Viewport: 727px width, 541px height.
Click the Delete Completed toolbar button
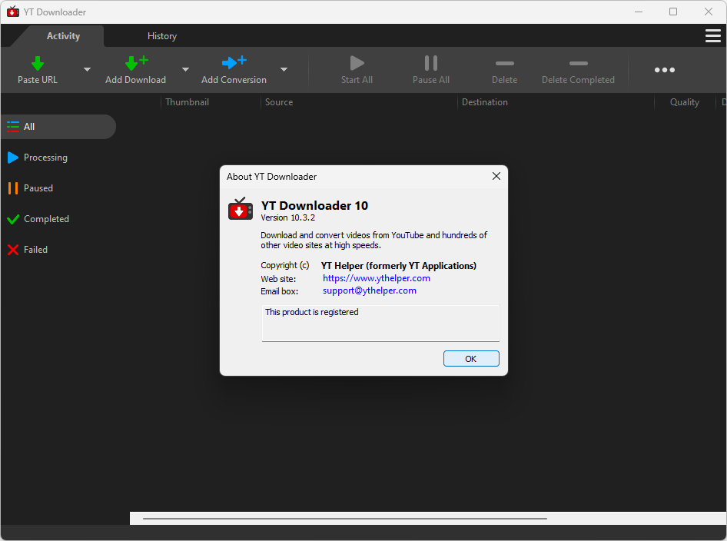[578, 70]
